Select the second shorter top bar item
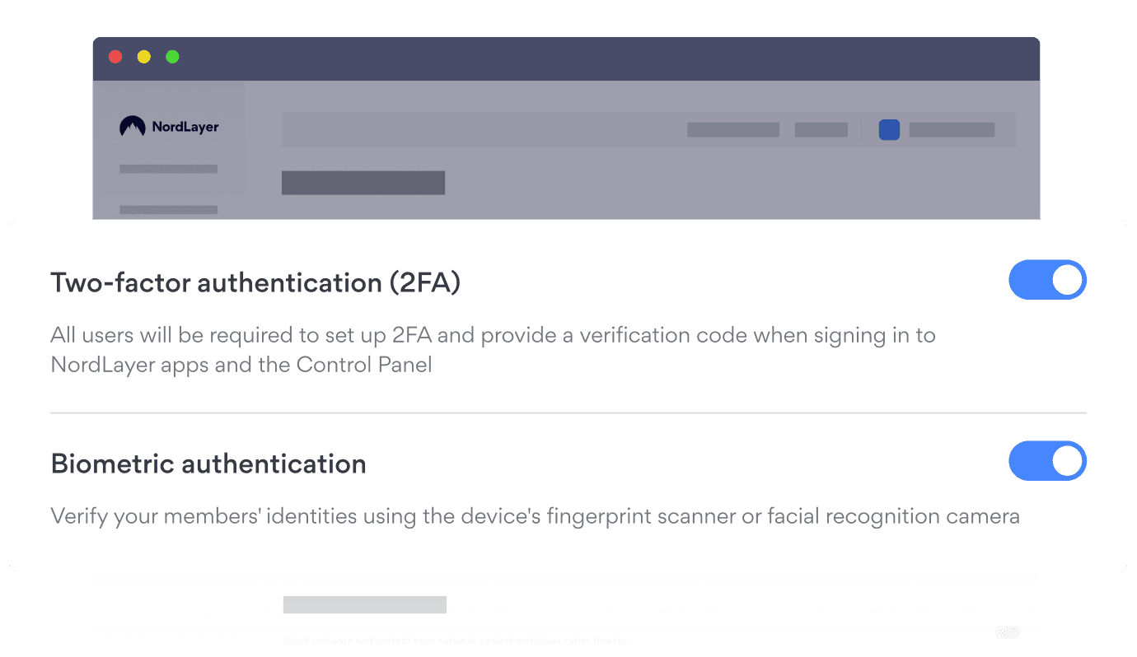The image size is (1137, 657). coord(821,130)
